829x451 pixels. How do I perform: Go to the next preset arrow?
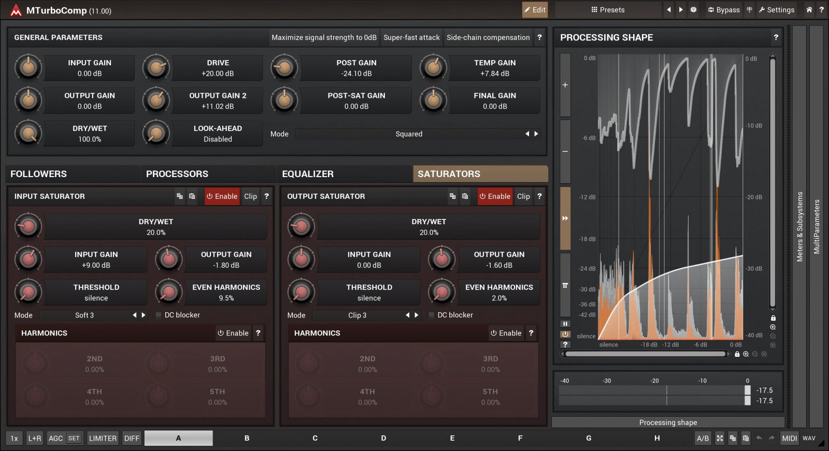[681, 9]
